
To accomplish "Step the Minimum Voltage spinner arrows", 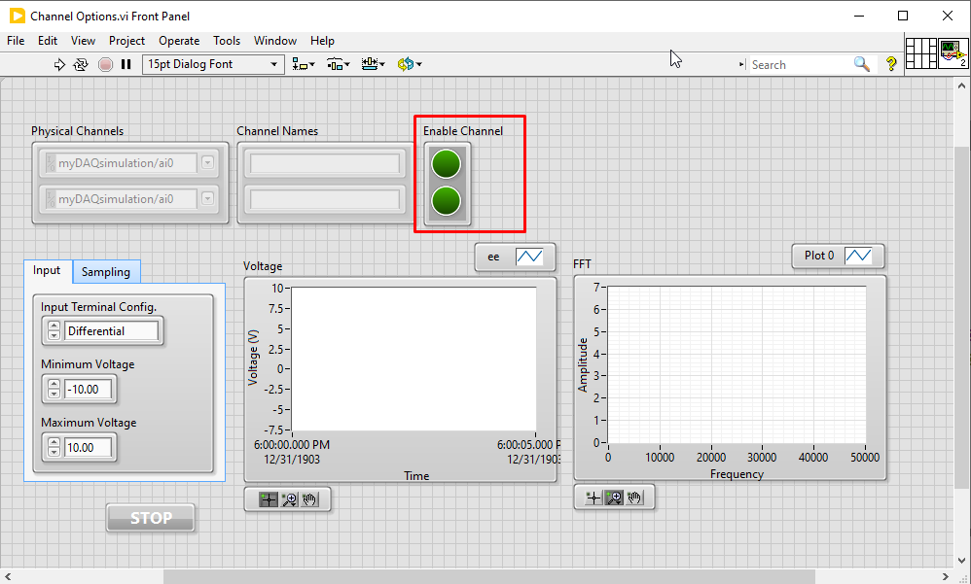I will [54, 389].
